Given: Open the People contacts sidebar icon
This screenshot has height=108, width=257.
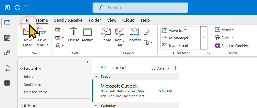Looking at the screenshot, I should coord(7,53).
